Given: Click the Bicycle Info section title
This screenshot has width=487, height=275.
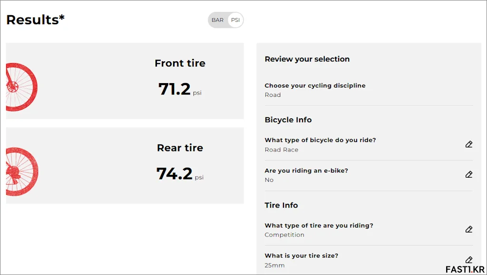Looking at the screenshot, I should click(288, 120).
